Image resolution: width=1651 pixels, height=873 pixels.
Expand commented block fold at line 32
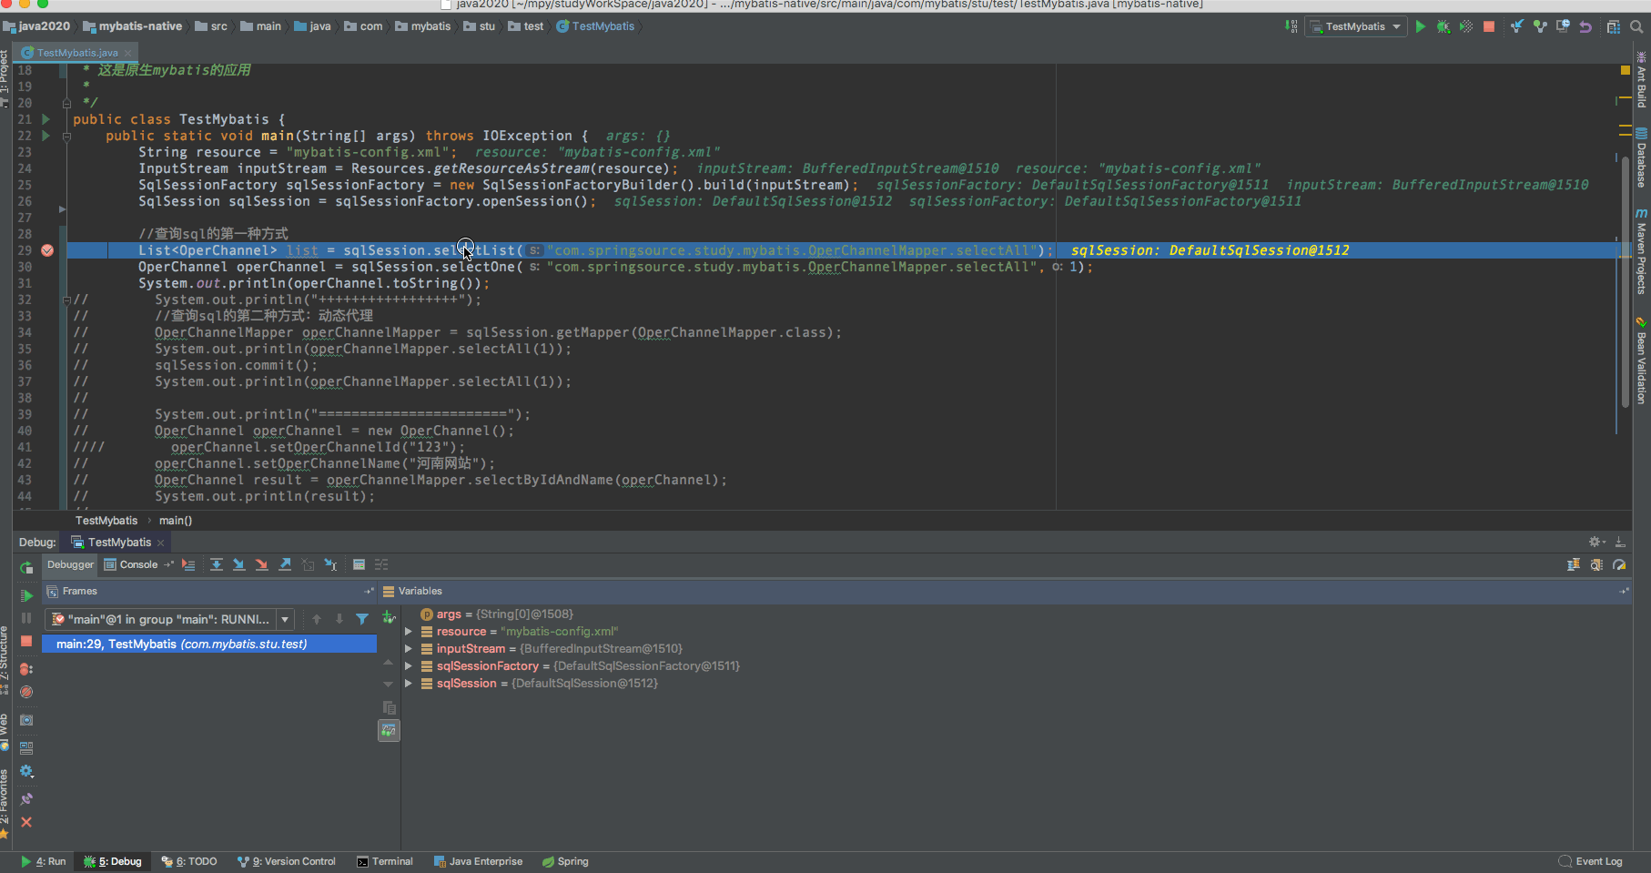66,299
